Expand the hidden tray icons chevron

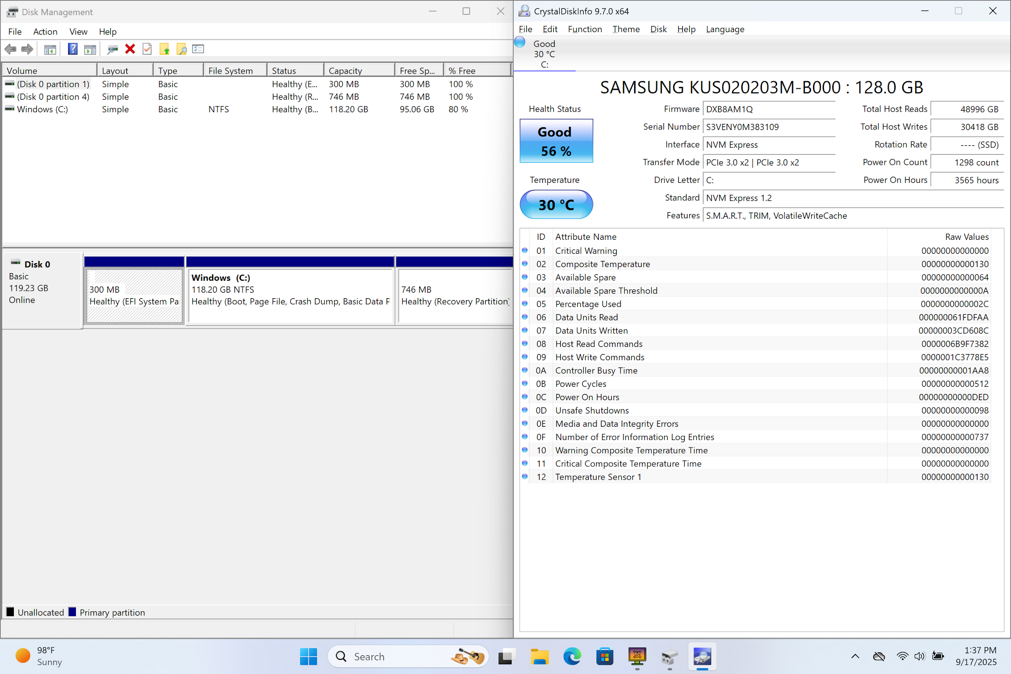(855, 656)
